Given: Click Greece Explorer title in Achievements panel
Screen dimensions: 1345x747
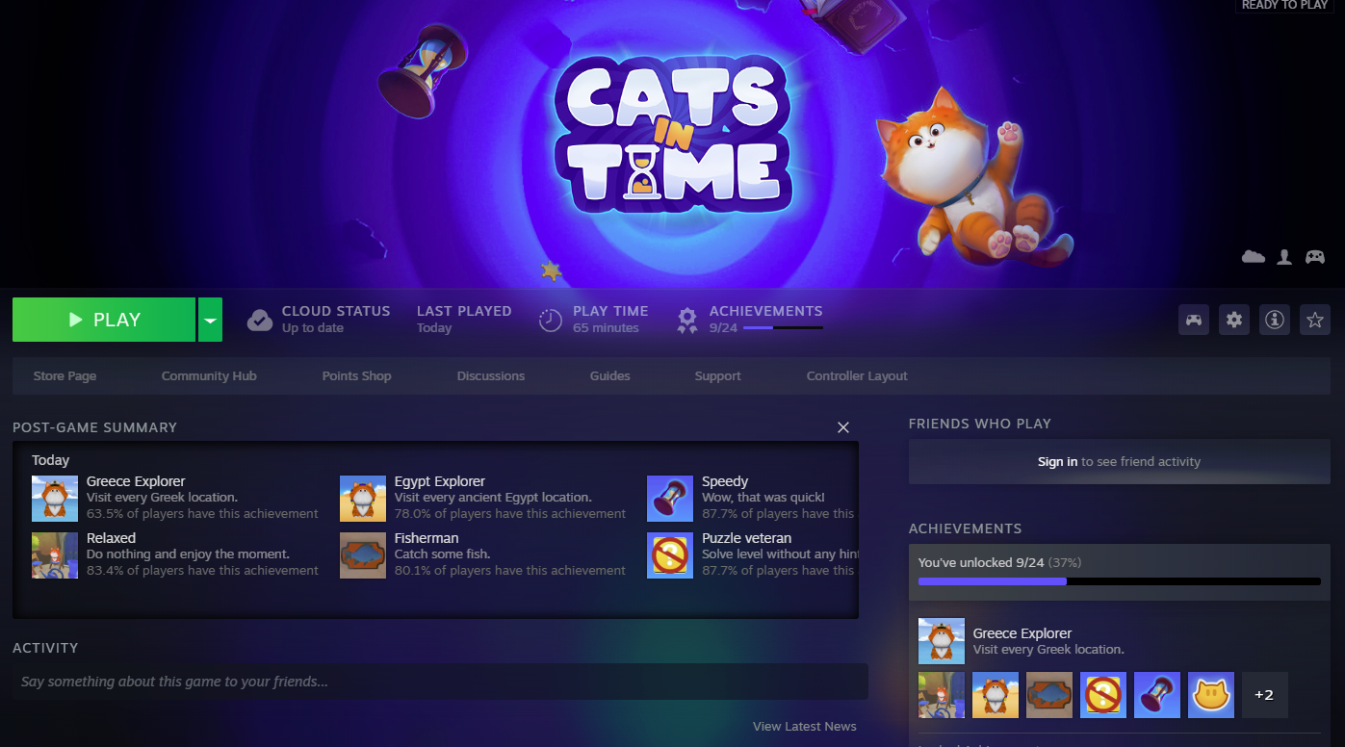Looking at the screenshot, I should [1022, 633].
